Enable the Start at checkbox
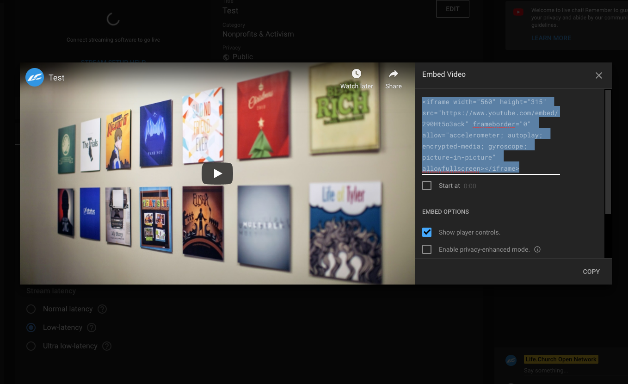 tap(427, 186)
